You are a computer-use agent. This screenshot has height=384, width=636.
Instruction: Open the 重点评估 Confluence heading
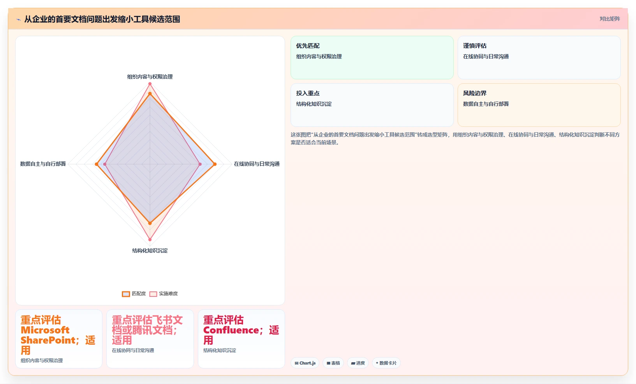[x=241, y=330]
